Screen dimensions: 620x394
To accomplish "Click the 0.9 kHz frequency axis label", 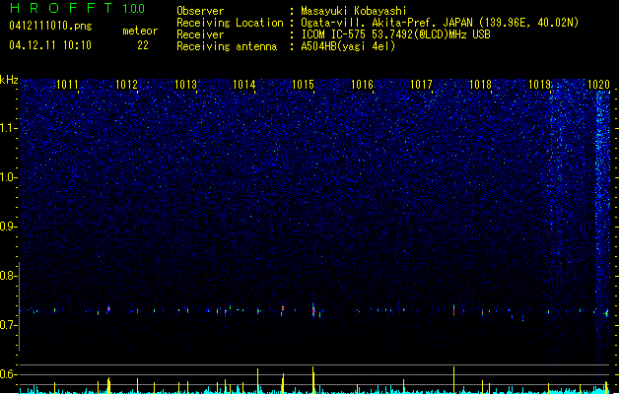I will click(x=9, y=227).
